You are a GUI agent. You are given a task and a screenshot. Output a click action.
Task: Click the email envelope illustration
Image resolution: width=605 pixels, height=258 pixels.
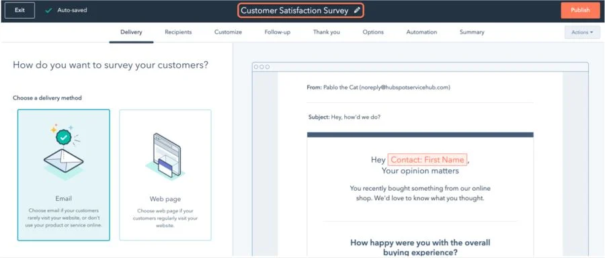[64, 153]
